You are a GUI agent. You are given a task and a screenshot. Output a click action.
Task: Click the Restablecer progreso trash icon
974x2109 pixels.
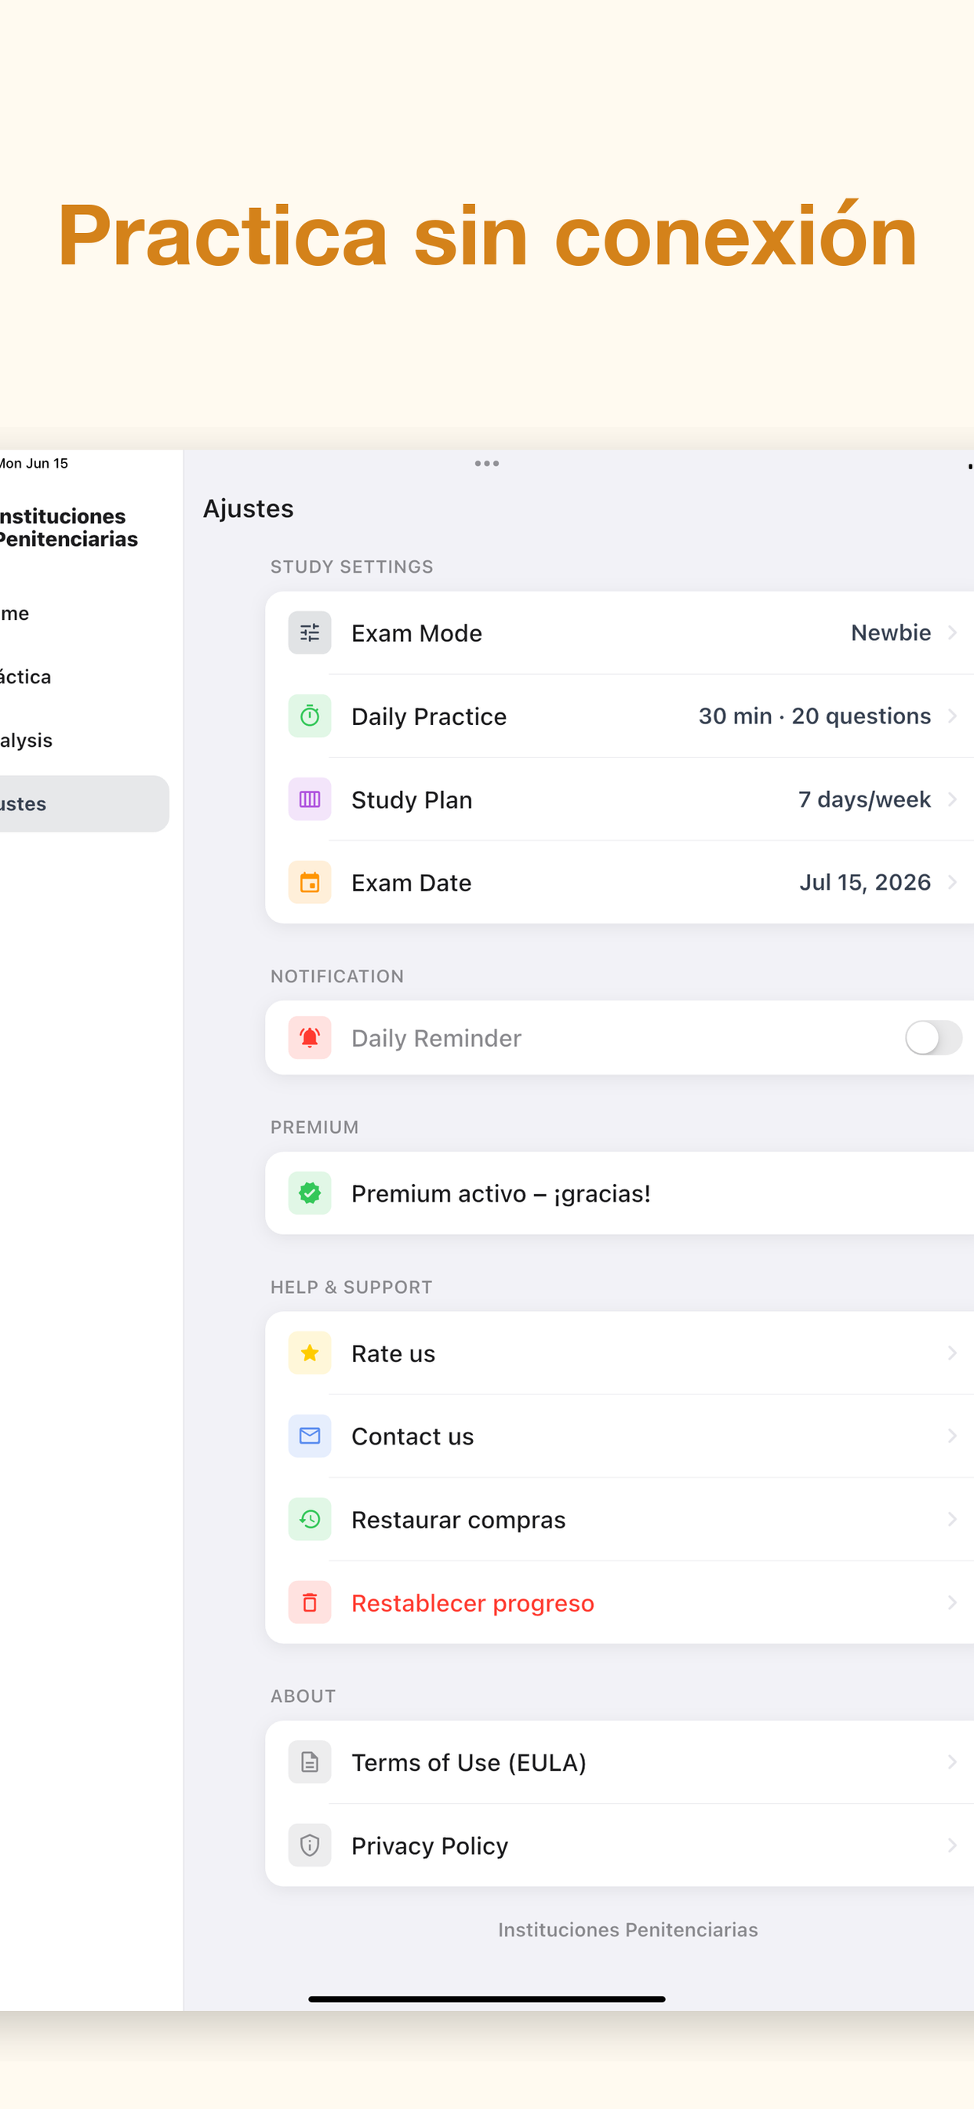pyautogui.click(x=310, y=1603)
